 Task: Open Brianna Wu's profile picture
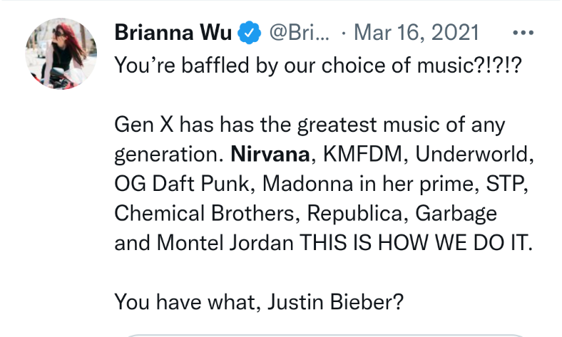[61, 53]
